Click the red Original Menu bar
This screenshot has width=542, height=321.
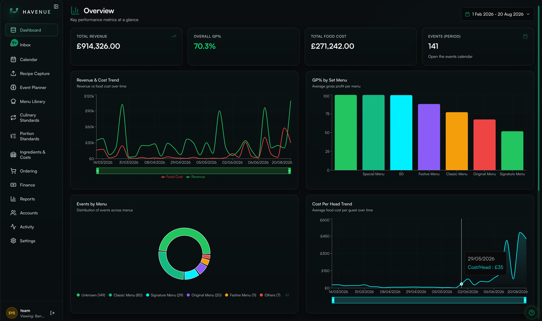click(484, 145)
